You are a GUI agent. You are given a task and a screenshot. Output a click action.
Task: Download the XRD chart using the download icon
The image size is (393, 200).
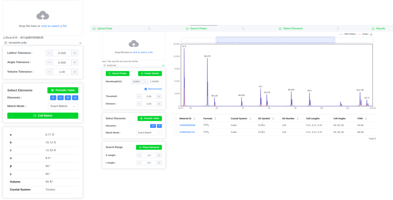371,34
